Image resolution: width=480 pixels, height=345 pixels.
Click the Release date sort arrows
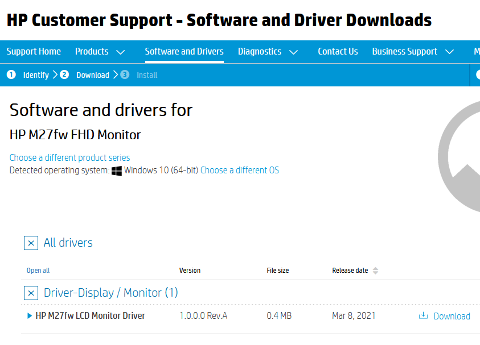pos(376,271)
